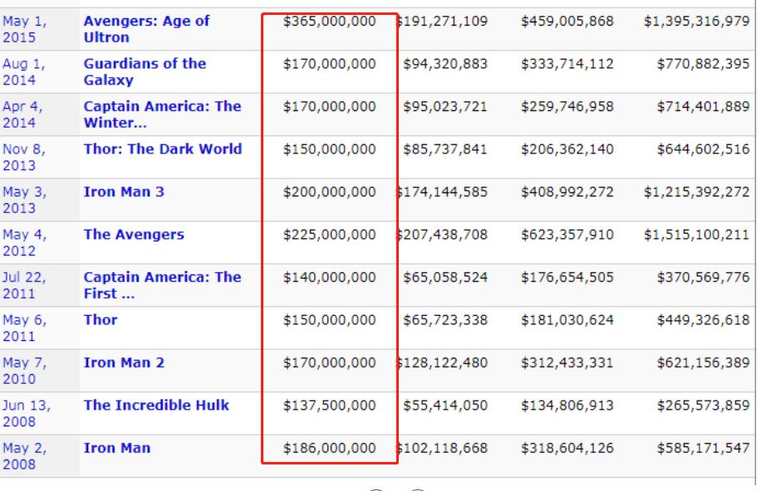Open the Aug 1, 2014 date link
The image size is (761, 491).
(x=24, y=72)
